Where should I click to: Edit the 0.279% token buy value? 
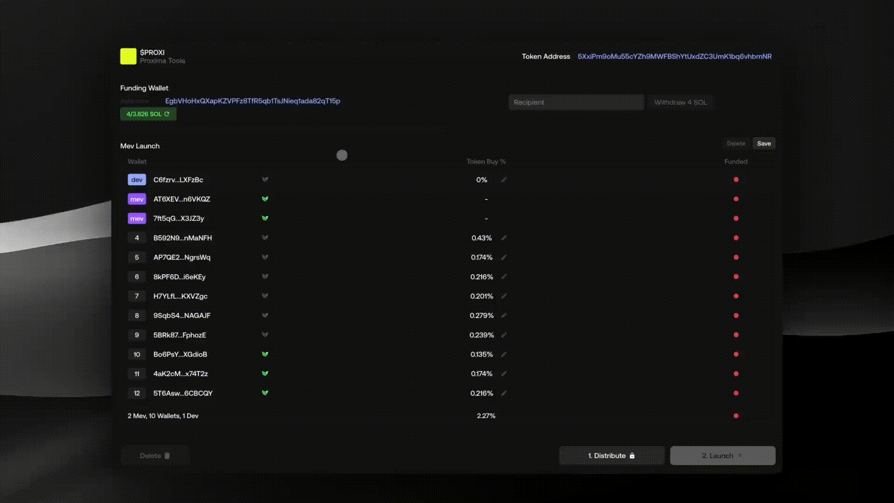[504, 316]
